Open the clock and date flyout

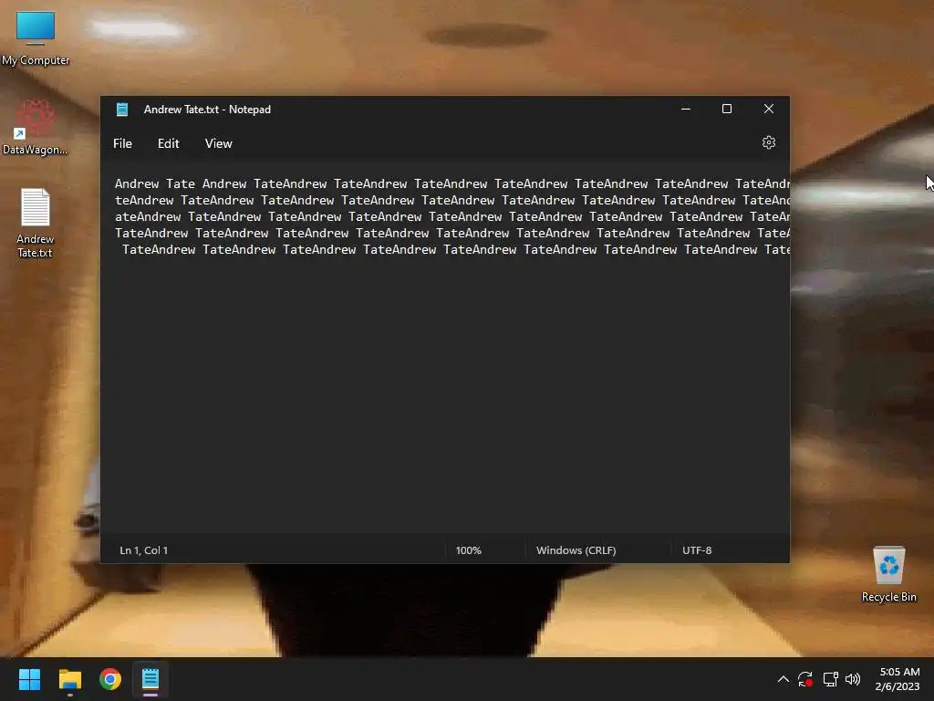[898, 679]
